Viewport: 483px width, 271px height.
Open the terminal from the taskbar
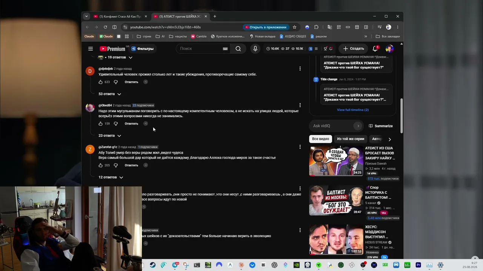pos(197,265)
